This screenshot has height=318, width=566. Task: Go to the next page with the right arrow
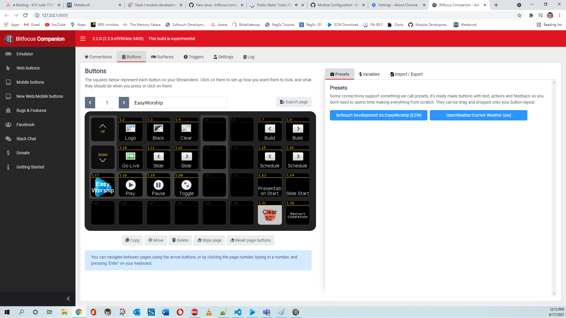(124, 102)
